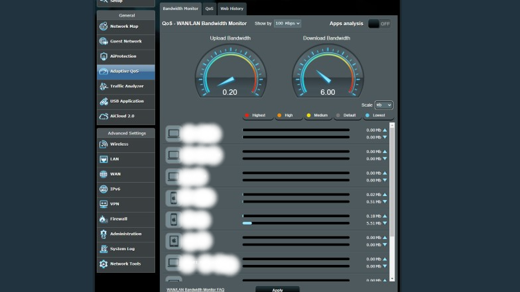Open the Scale Mb dropdown
The height and width of the screenshot is (292, 520).
(x=383, y=105)
